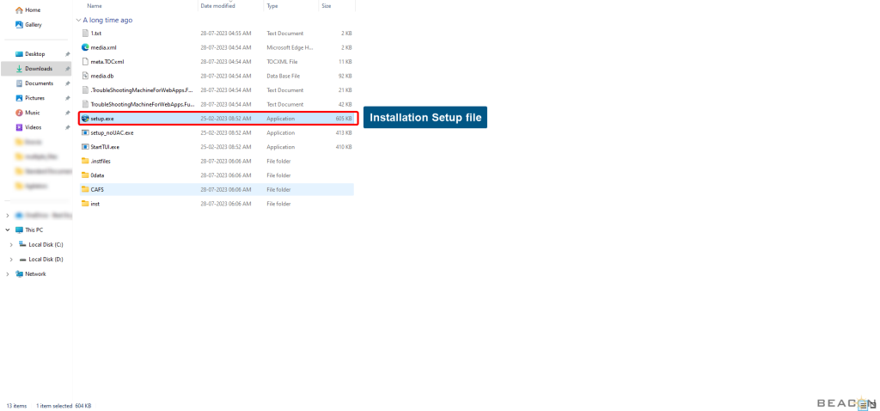Click the Desktop folder icon in the sidebar
880x411 pixels.
19,54
